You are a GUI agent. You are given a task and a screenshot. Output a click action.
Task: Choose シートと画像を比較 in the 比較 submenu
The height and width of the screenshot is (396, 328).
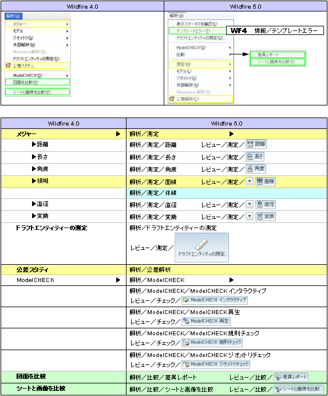[278, 62]
